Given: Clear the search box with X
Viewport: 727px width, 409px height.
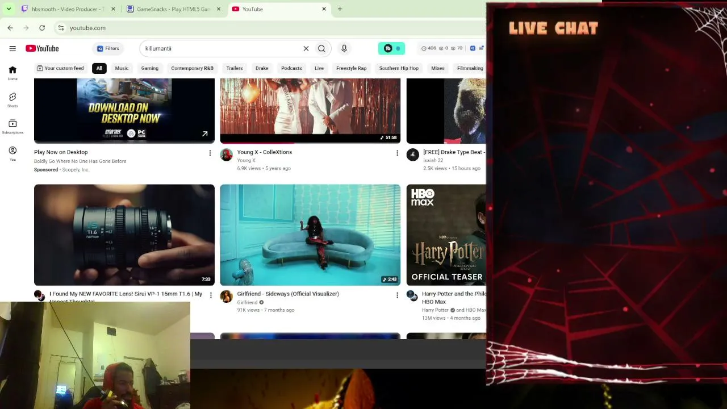Looking at the screenshot, I should point(306,48).
